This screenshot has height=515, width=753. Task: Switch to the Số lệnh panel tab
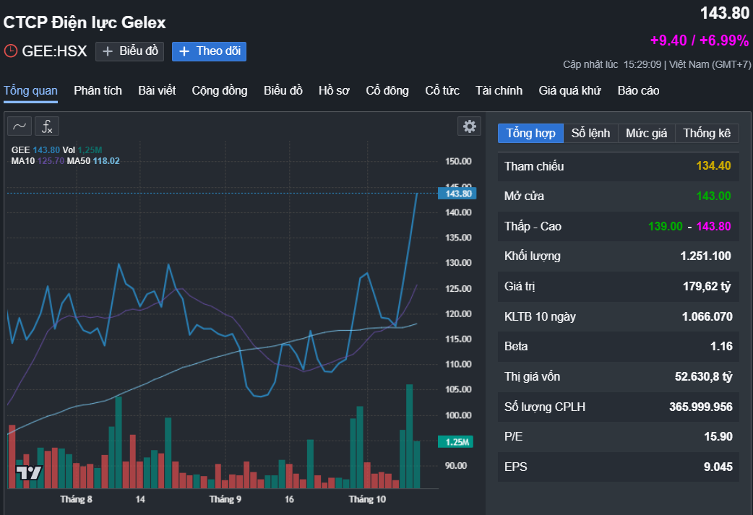click(590, 133)
